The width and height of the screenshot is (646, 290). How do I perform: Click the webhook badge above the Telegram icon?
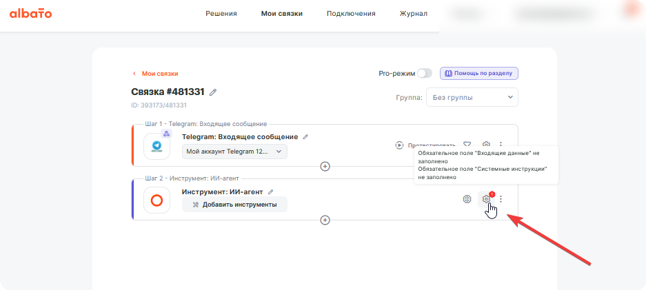(x=166, y=133)
